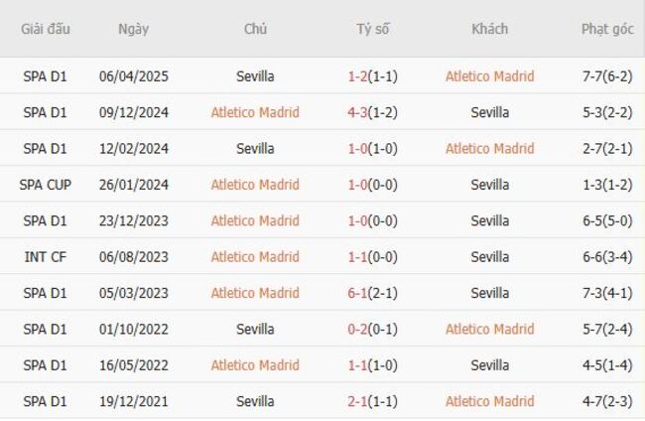
Task: Click the INT CF league label
Action: 46,257
